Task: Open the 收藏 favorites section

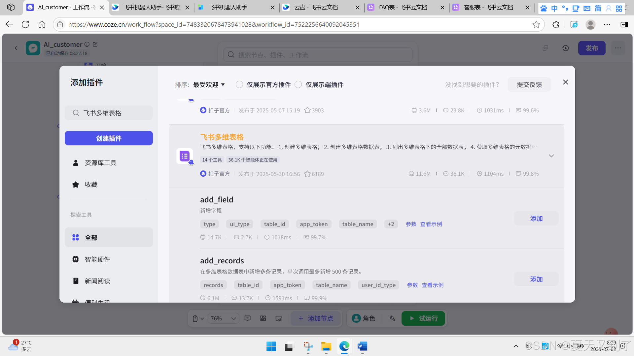Action: (91, 185)
